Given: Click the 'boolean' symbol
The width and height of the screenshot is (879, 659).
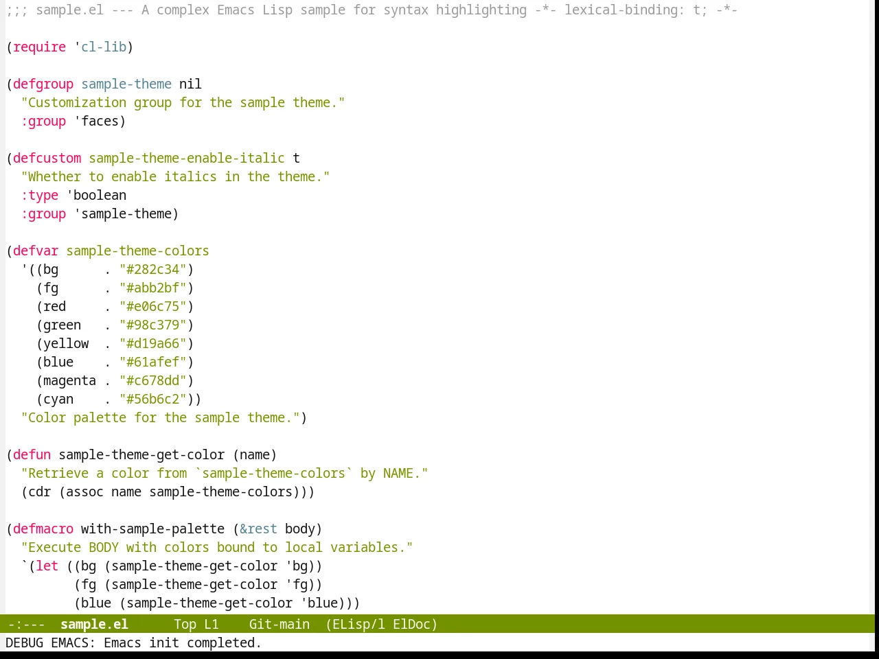Looking at the screenshot, I should pyautogui.click(x=100, y=195).
